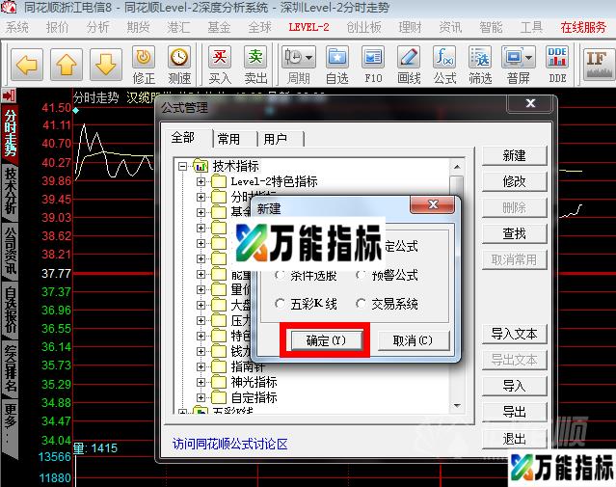This screenshot has height=487, width=616.
Task: Select 五彩K线 radio option
Action: tap(281, 304)
